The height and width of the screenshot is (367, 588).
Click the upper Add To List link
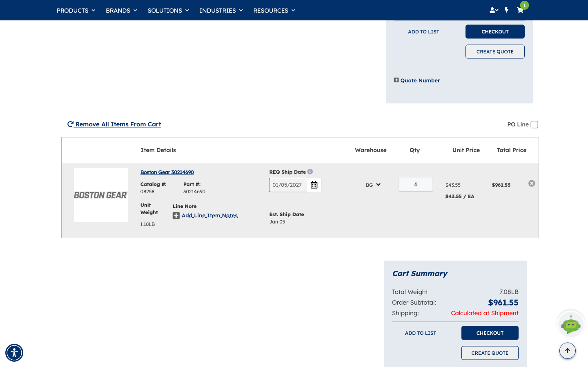tap(423, 32)
